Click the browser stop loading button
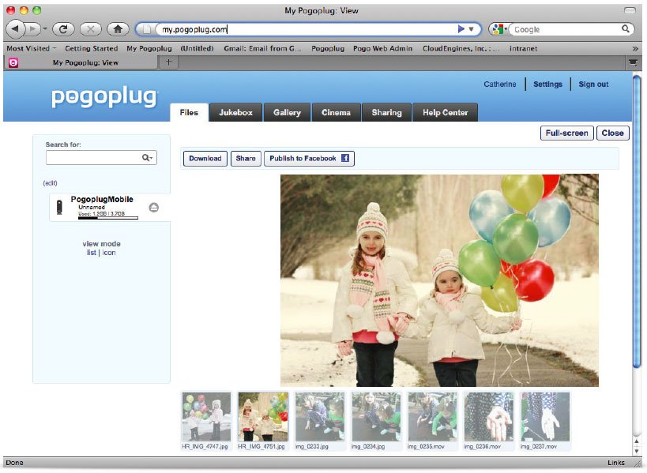647x473 pixels. click(90, 29)
